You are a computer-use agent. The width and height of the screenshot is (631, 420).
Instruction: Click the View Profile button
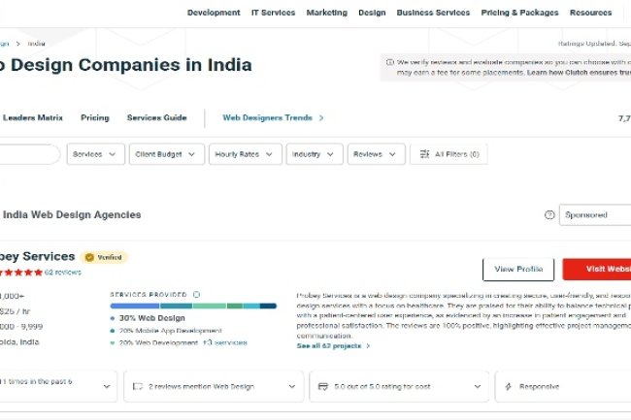(517, 269)
